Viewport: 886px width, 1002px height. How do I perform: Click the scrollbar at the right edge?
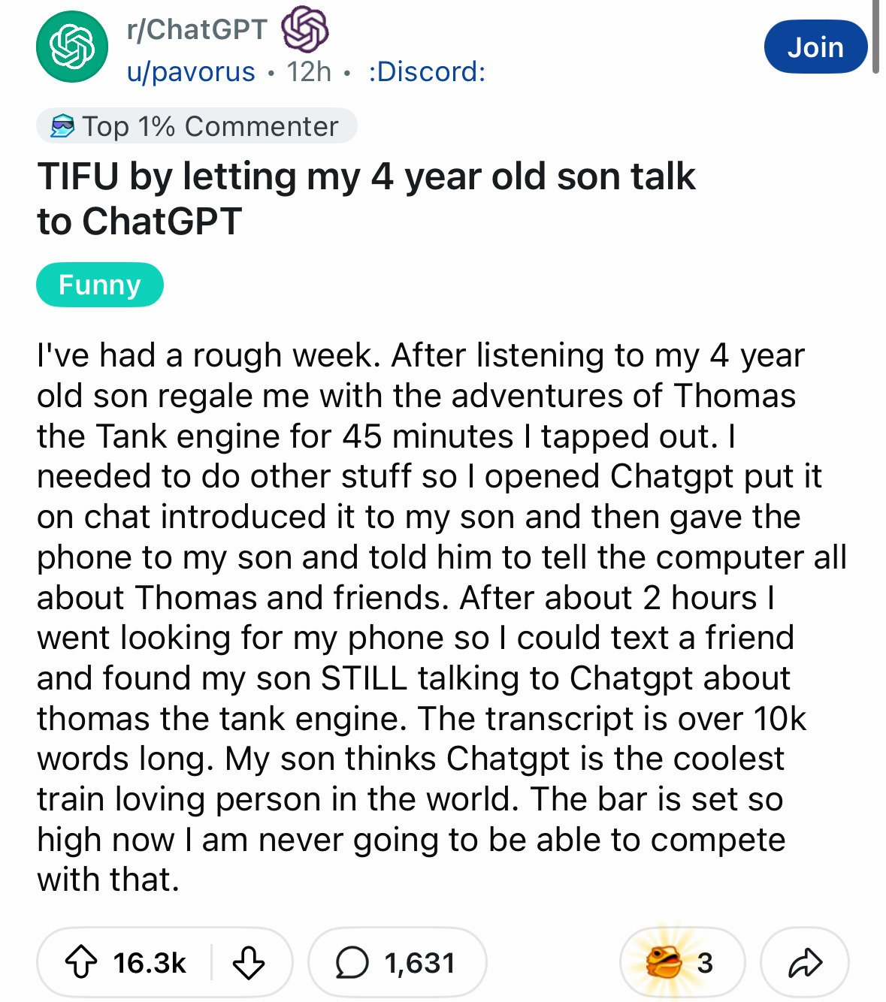875,36
